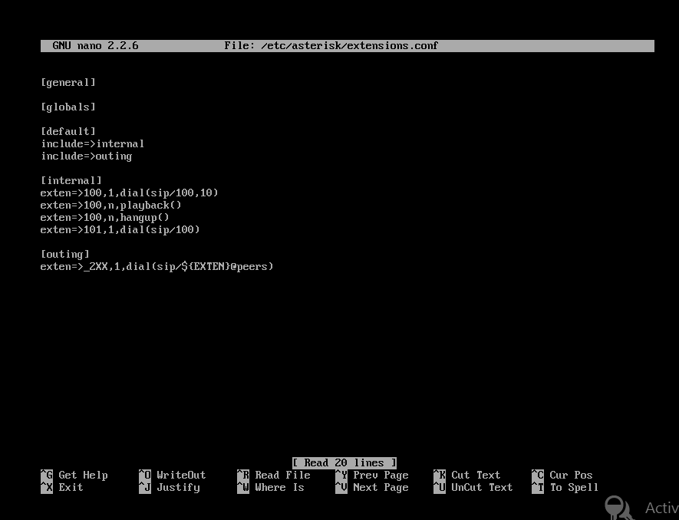Go to ^V Next Page
Viewport: 679px width, 520px height.
[x=371, y=487]
